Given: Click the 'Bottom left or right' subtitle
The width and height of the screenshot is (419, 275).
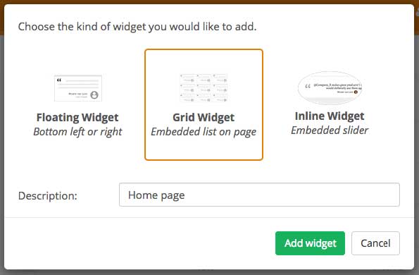Looking at the screenshot, I should click(x=77, y=132).
